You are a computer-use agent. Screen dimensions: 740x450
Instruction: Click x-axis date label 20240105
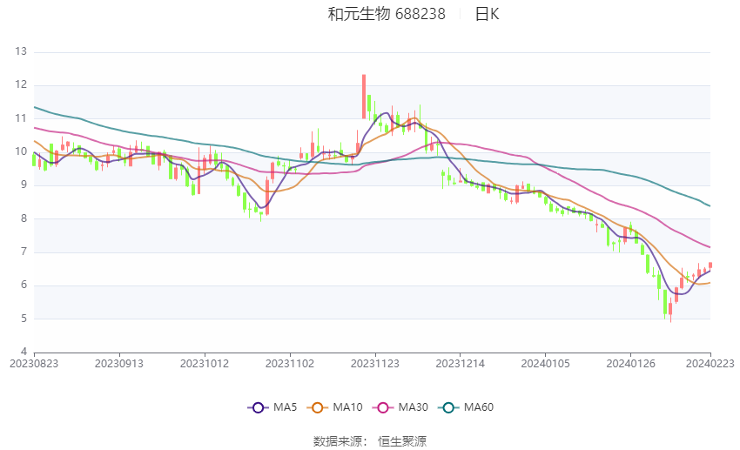pyautogui.click(x=545, y=364)
